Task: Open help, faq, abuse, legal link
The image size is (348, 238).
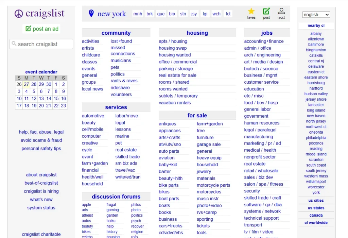Action: point(41,132)
